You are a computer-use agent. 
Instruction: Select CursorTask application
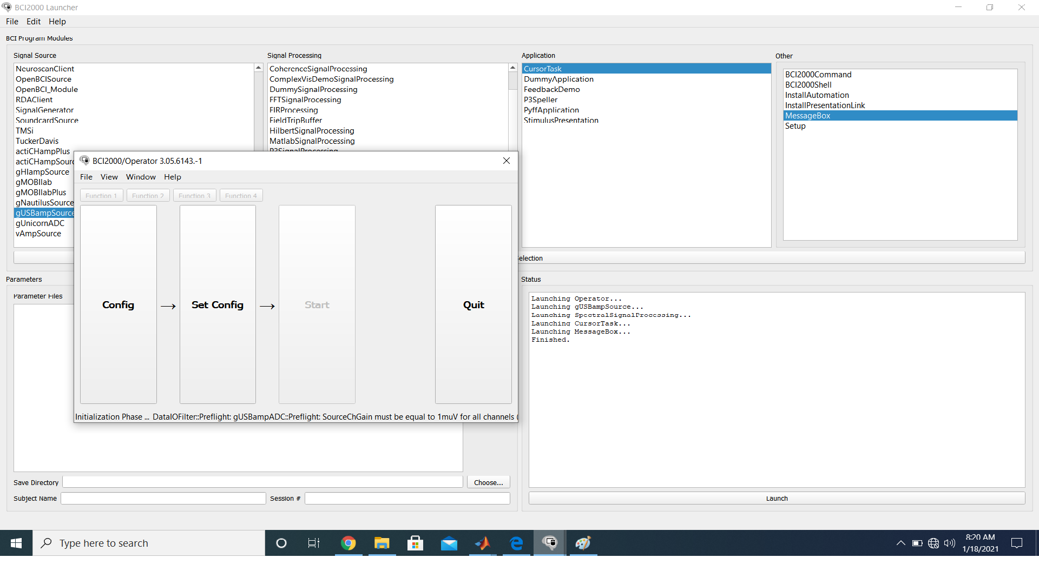tap(646, 69)
